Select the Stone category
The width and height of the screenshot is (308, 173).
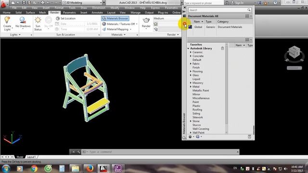pos(196,121)
